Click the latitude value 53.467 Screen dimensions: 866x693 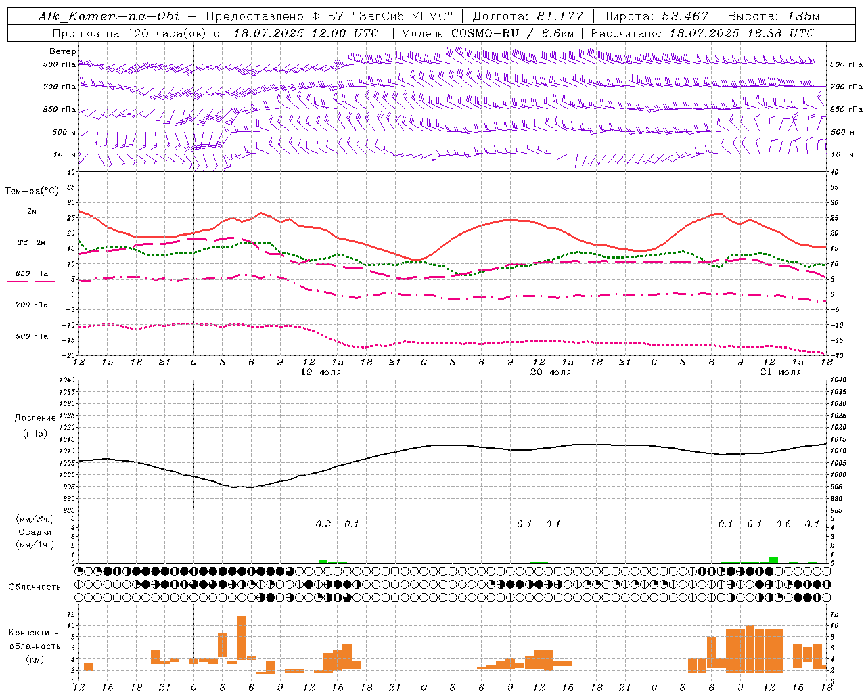685,16
